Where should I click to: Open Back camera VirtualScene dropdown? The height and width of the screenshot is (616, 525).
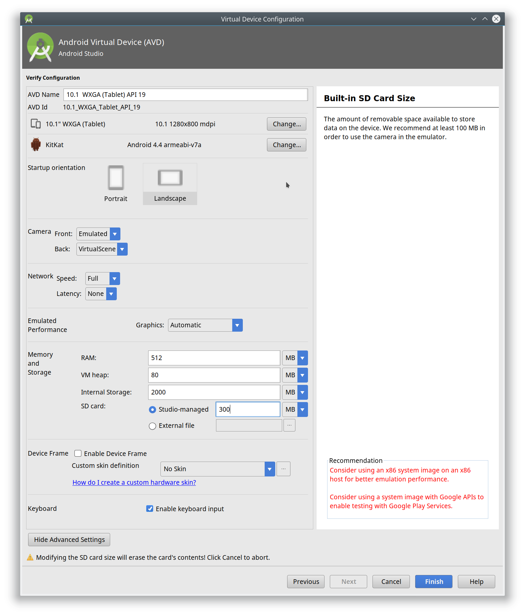click(102, 249)
